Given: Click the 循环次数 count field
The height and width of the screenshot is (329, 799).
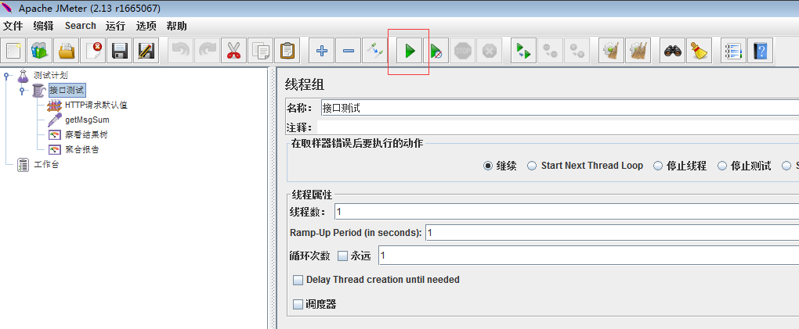Looking at the screenshot, I should pos(588,256).
